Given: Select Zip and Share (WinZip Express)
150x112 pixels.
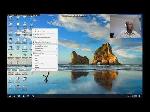Looking at the screenshot, I should pos(45,42).
